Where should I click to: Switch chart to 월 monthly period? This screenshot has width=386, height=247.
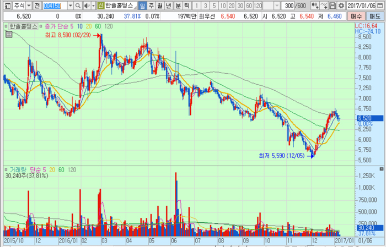(160, 6)
